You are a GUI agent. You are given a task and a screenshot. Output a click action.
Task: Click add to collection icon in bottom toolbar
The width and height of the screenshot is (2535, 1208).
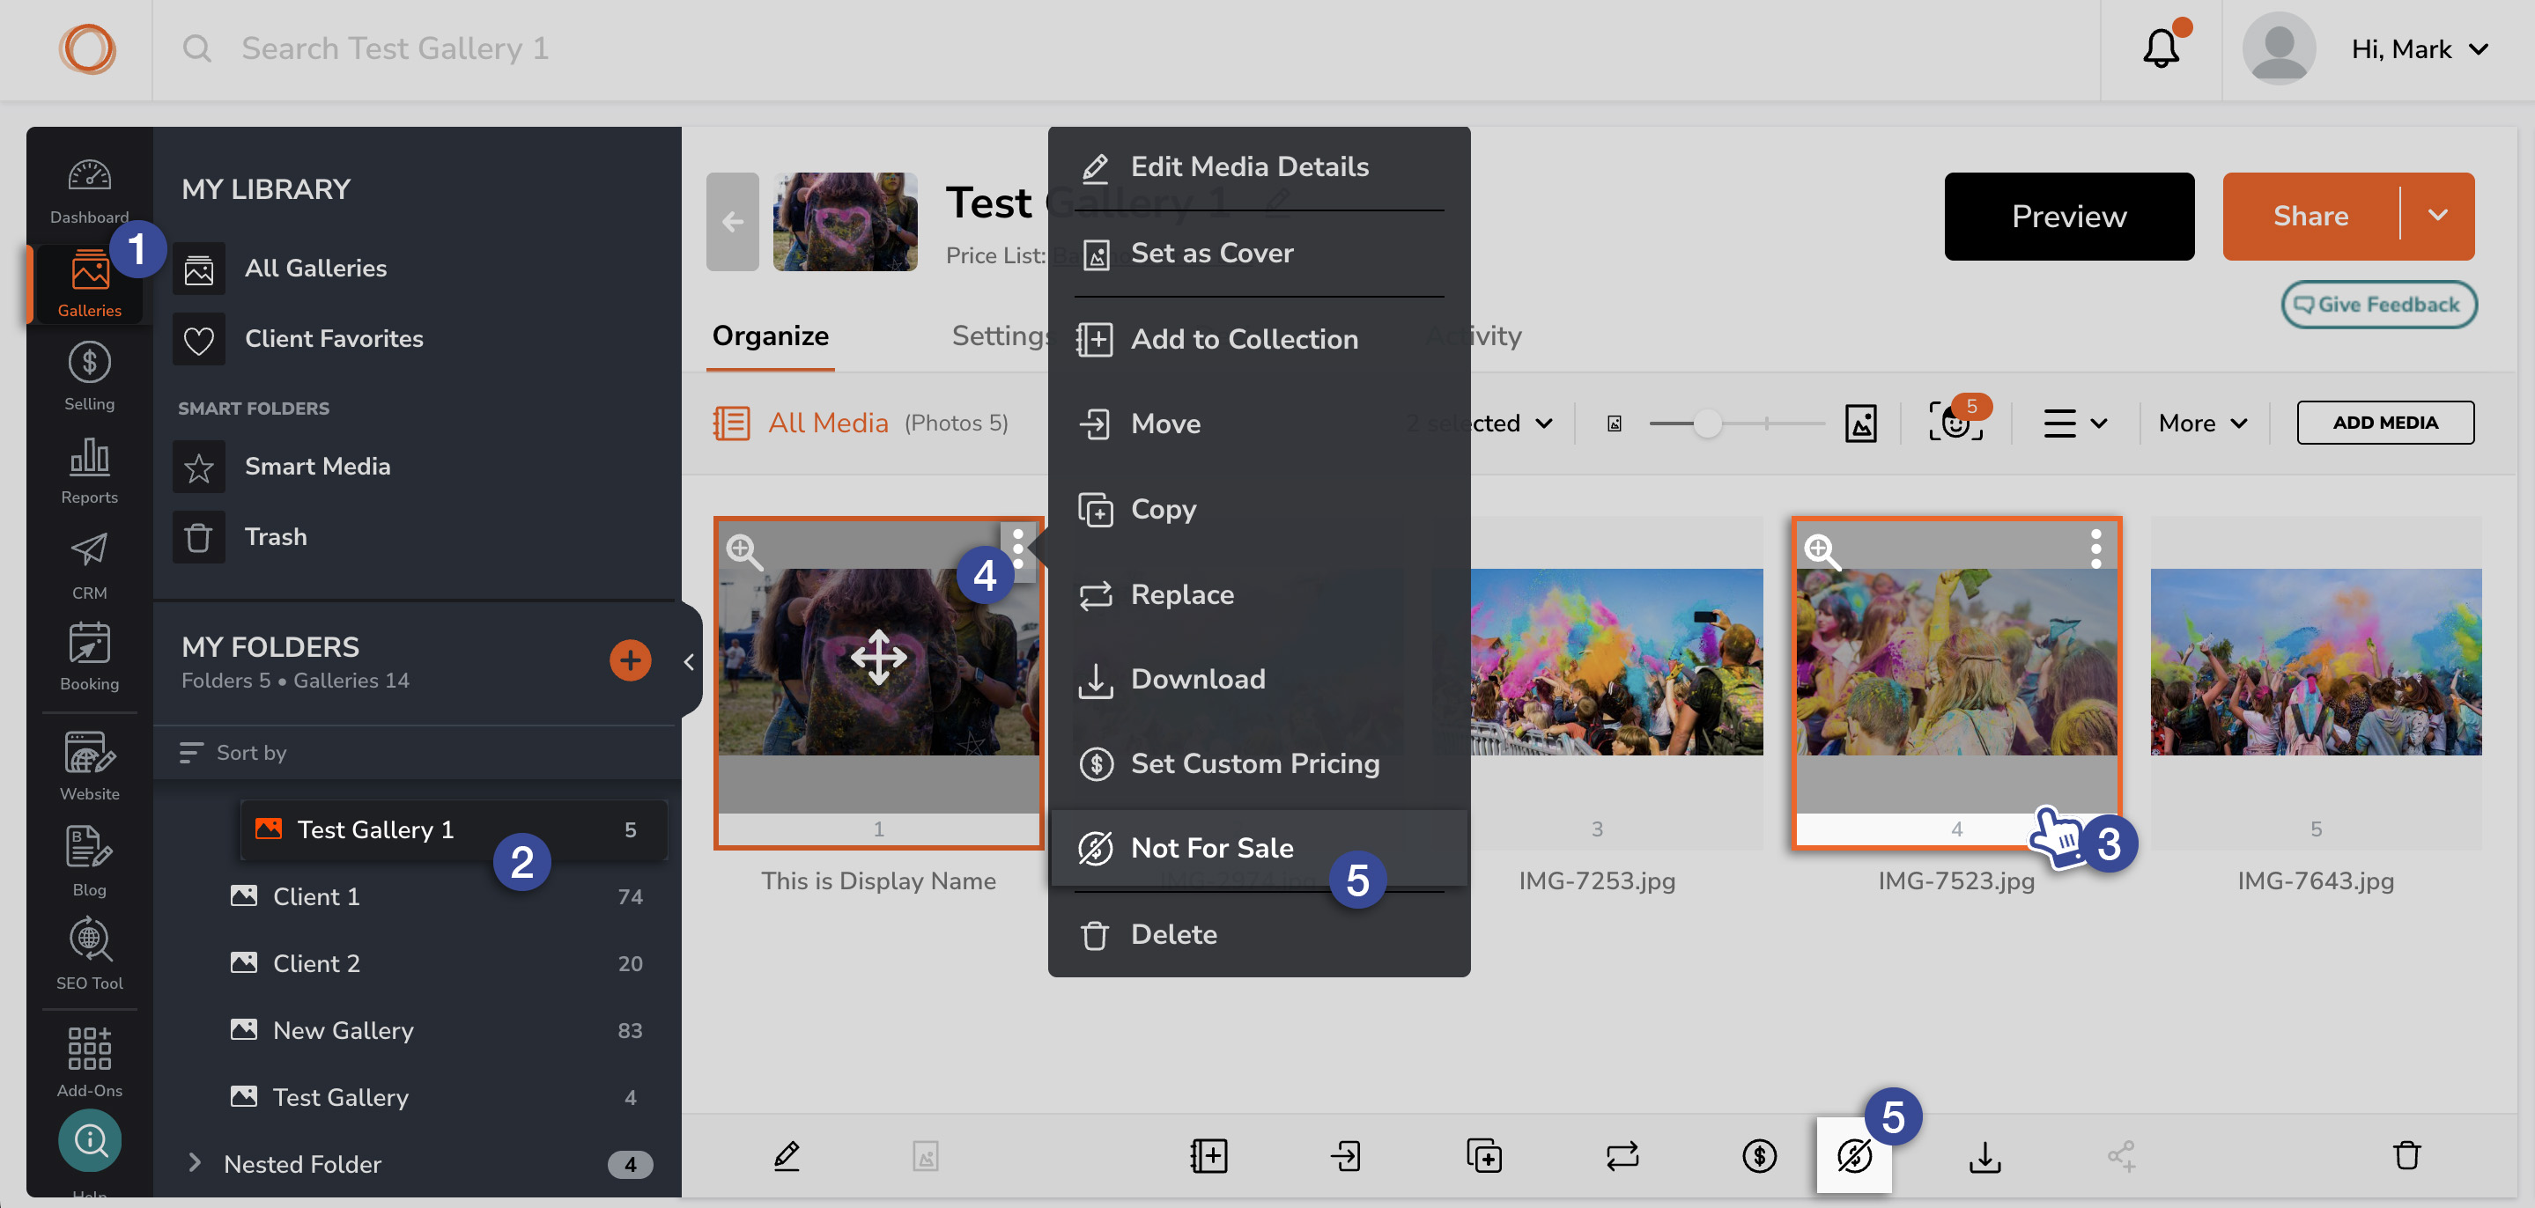pyautogui.click(x=1208, y=1155)
